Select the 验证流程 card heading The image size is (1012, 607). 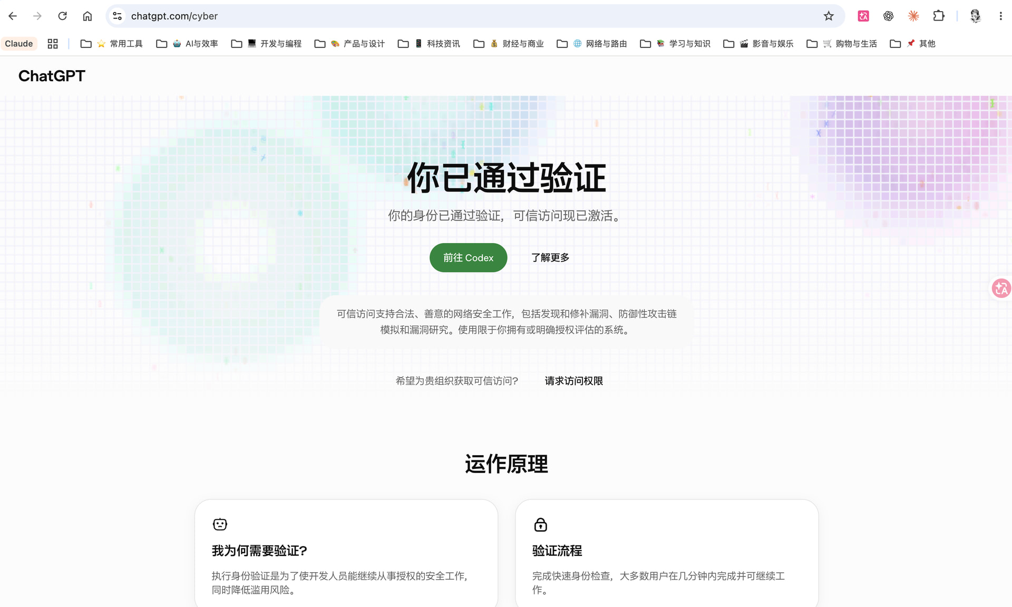pos(557,551)
